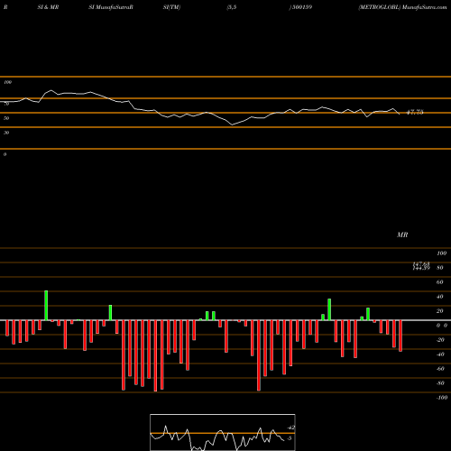Click the RSI value label 47.75
451x451 pixels.
tap(415, 113)
